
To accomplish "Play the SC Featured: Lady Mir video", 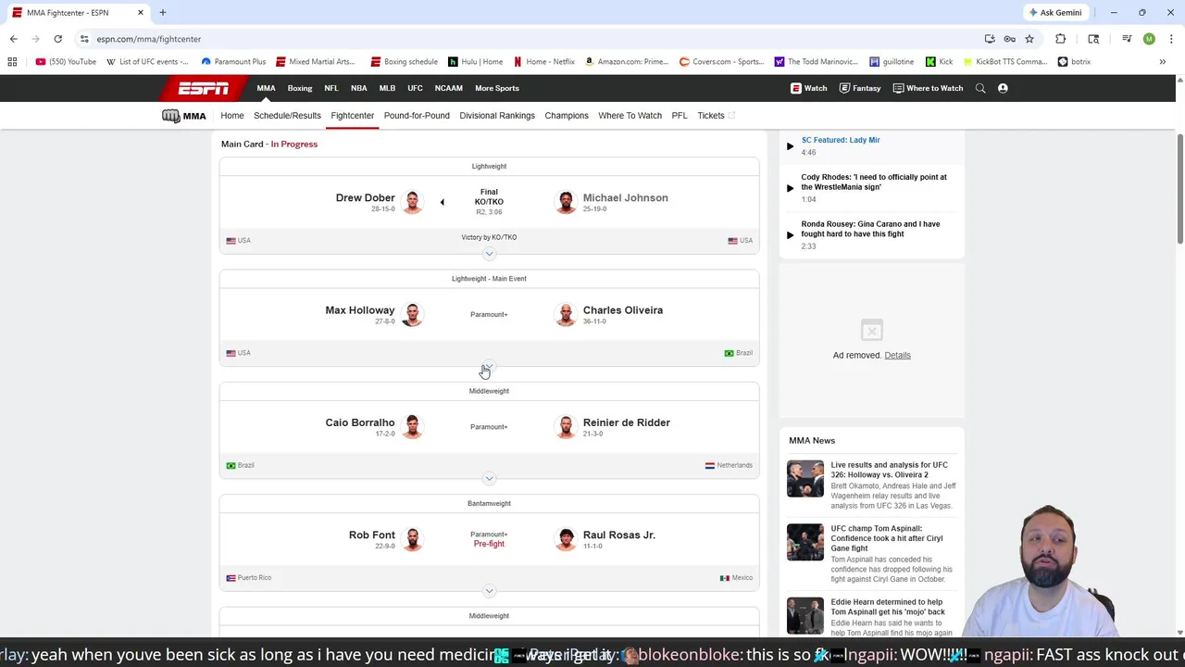I will click(790, 145).
